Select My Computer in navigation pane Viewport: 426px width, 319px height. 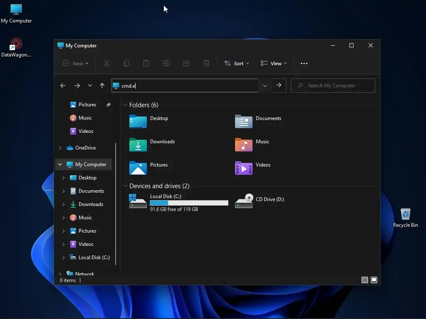pyautogui.click(x=87, y=164)
